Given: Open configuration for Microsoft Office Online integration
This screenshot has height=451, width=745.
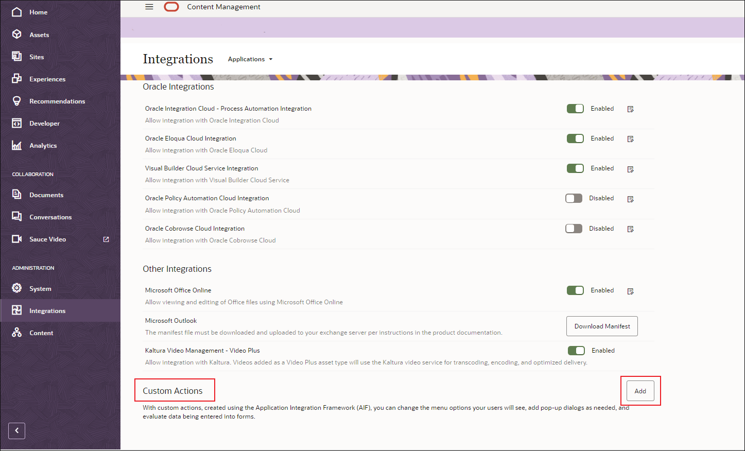Looking at the screenshot, I should point(630,290).
